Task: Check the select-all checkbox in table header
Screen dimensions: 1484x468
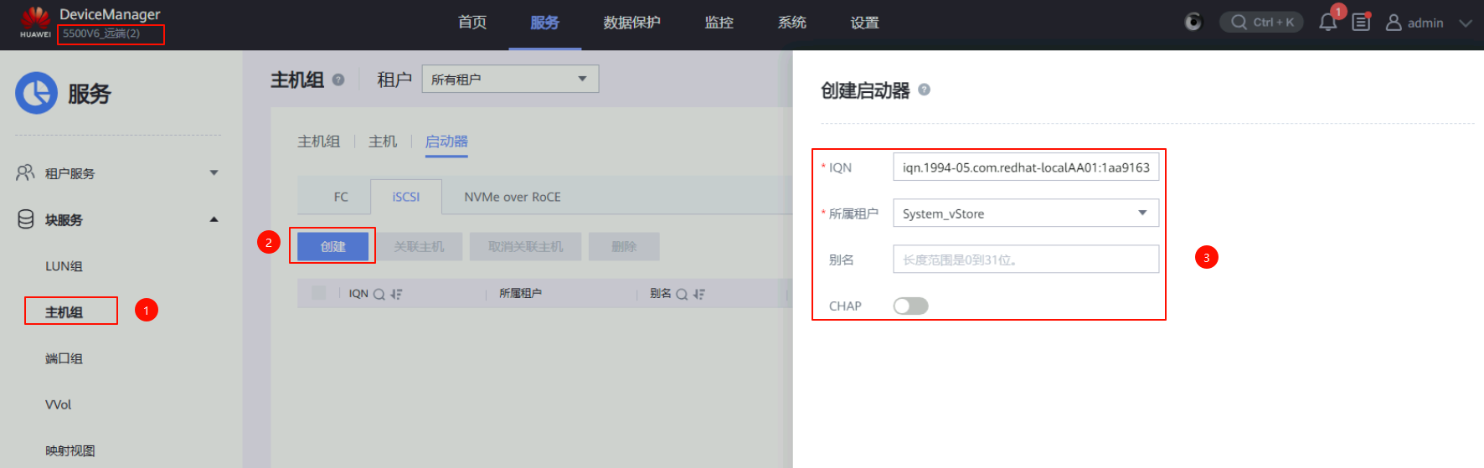Action: [x=318, y=293]
